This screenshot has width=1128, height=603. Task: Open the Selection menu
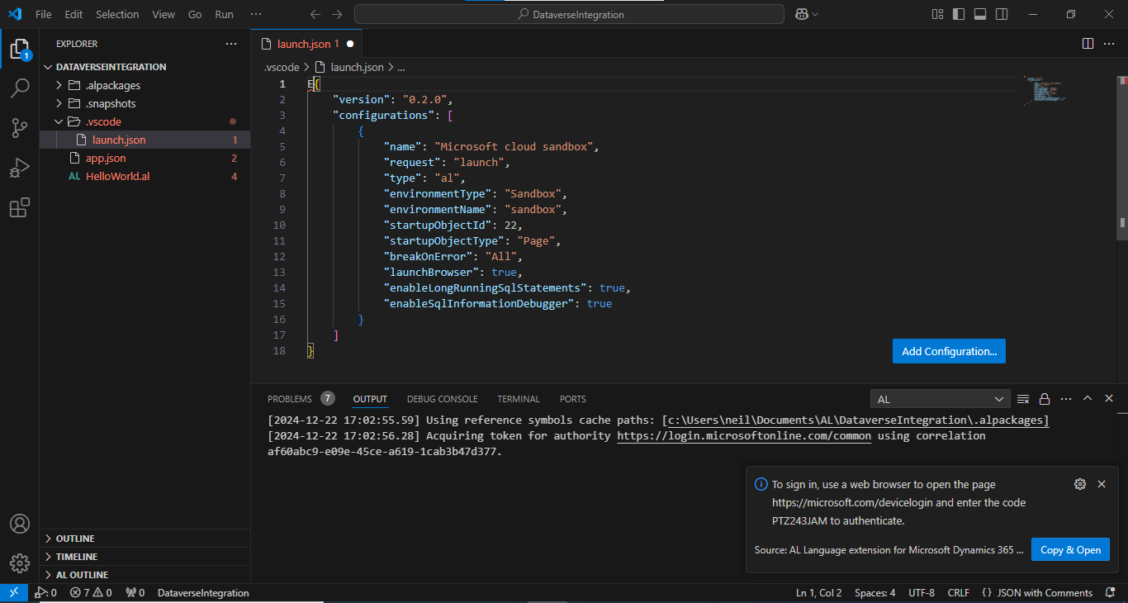[x=117, y=14]
